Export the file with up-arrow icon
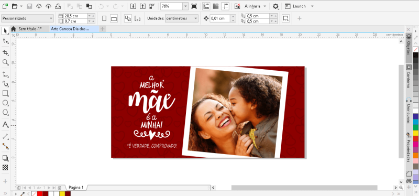419x196 pixels. [x=142, y=6]
